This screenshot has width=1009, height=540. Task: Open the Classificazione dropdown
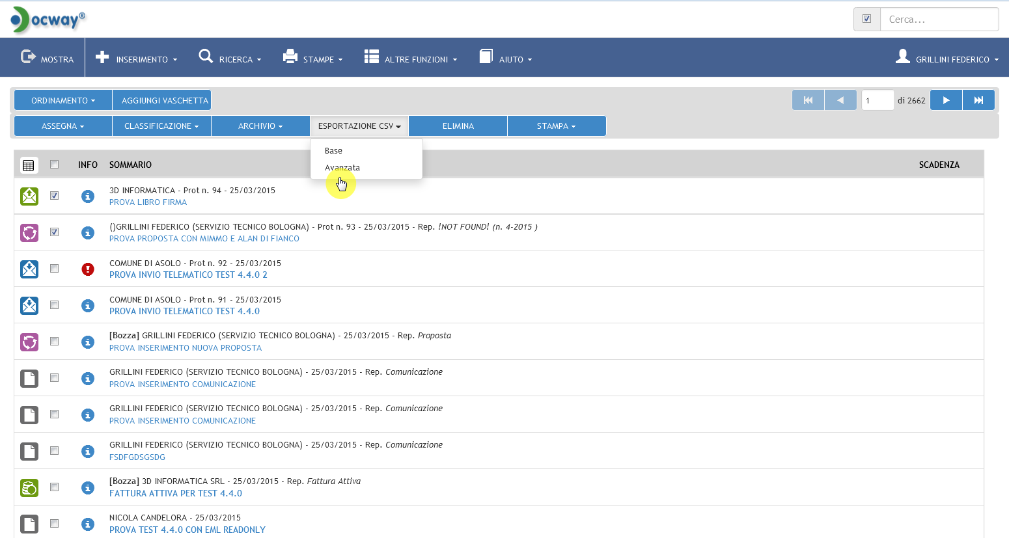(161, 126)
